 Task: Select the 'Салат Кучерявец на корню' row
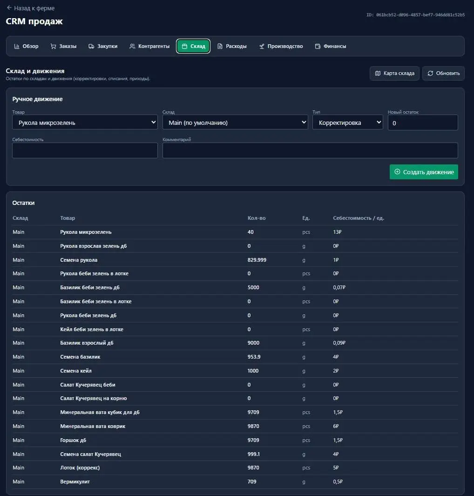click(x=235, y=398)
